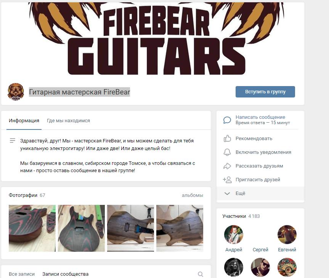
Task: Click the FireBear group avatar logo
Action: tap(16, 92)
